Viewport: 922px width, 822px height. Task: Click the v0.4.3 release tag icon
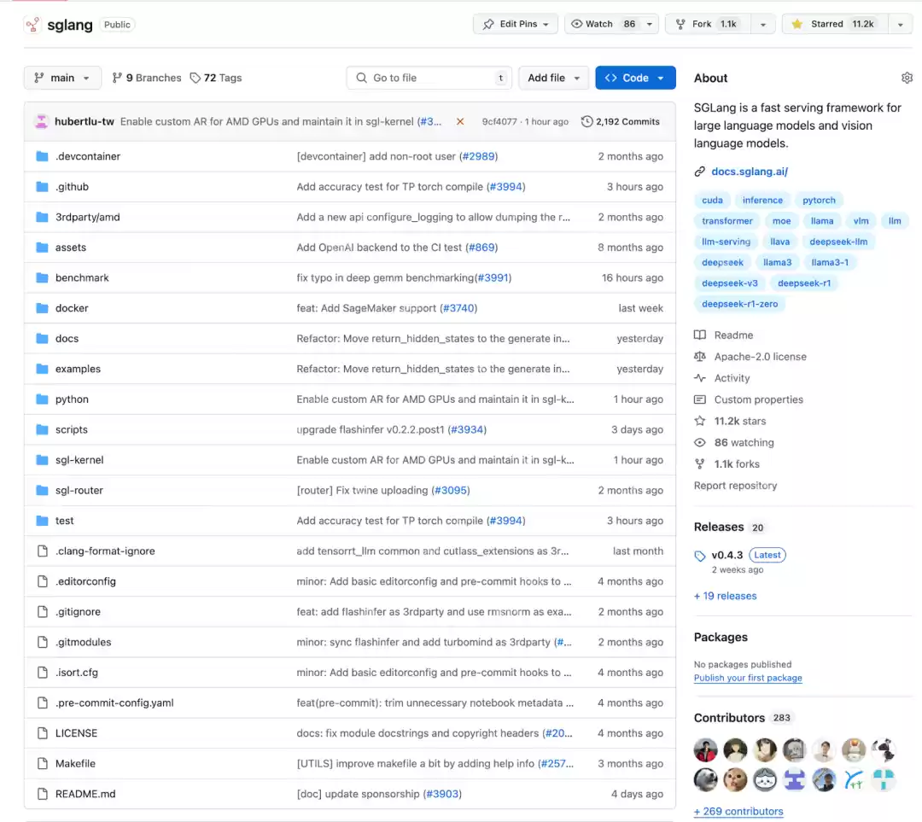[700, 556]
